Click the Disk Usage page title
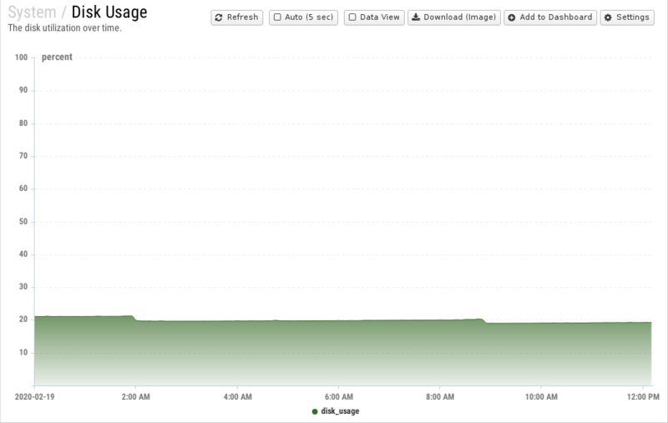 click(109, 12)
